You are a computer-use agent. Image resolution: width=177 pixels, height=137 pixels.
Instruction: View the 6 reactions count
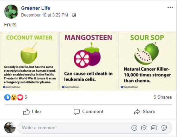[x=26, y=97]
